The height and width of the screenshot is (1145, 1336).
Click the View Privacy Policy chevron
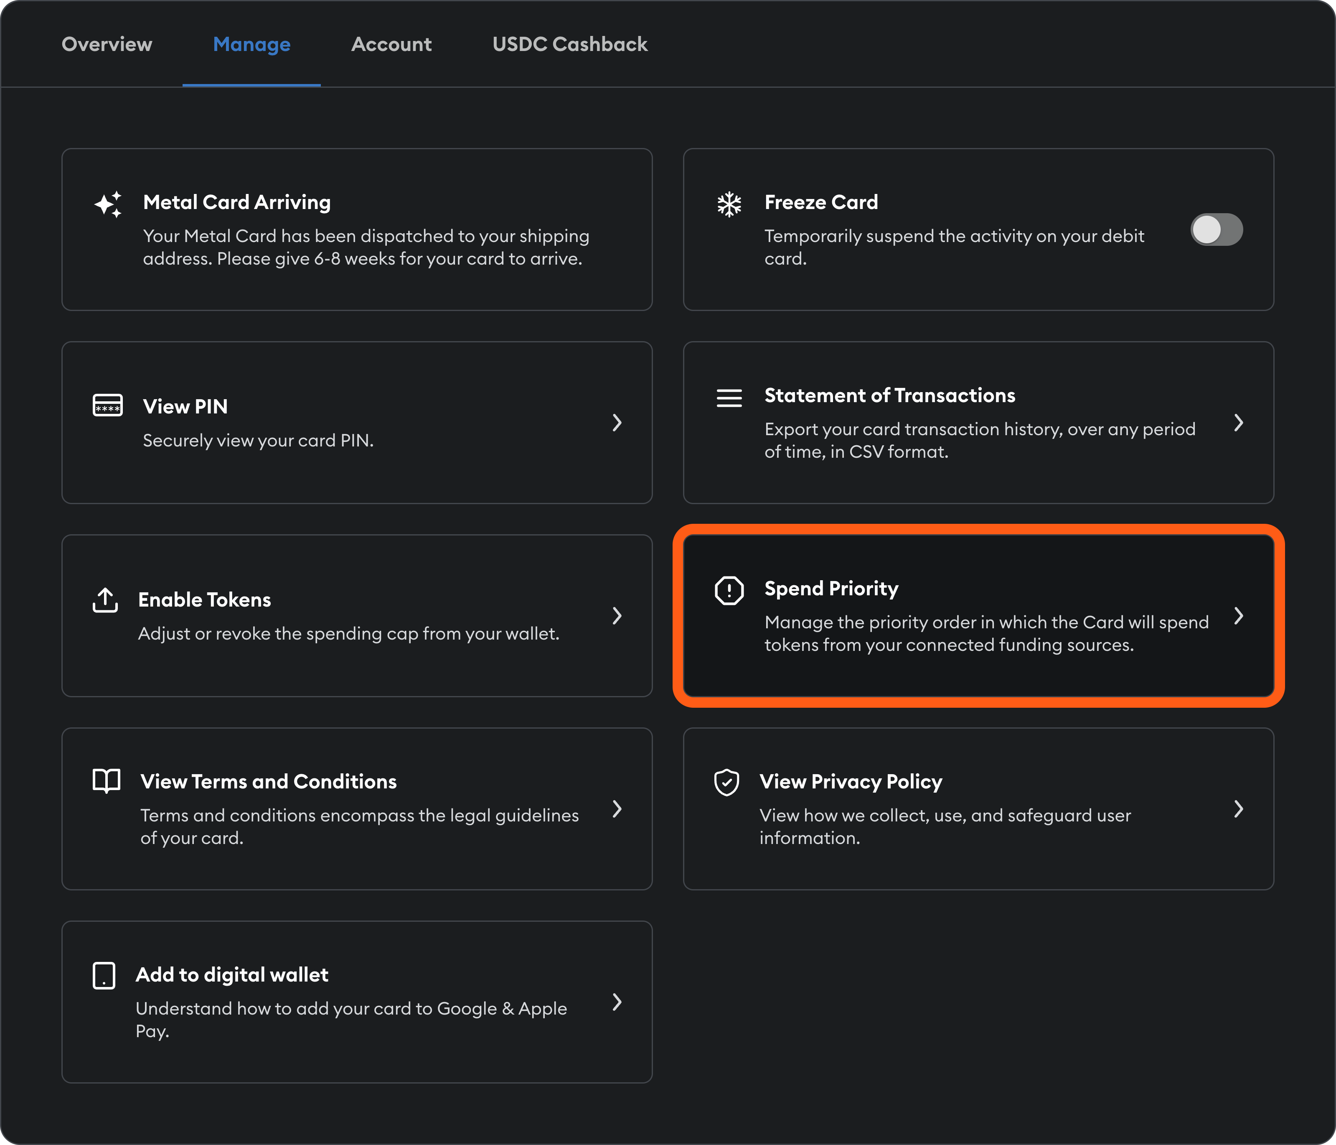[x=1239, y=809]
